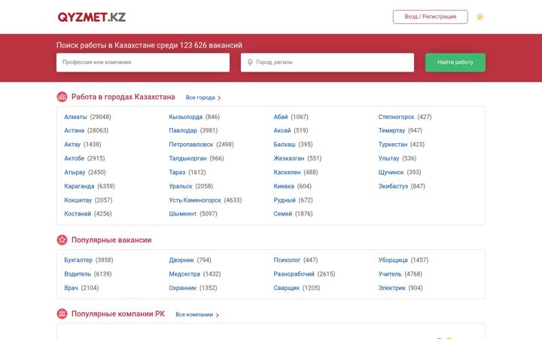Open the Абай city link

(x=281, y=117)
